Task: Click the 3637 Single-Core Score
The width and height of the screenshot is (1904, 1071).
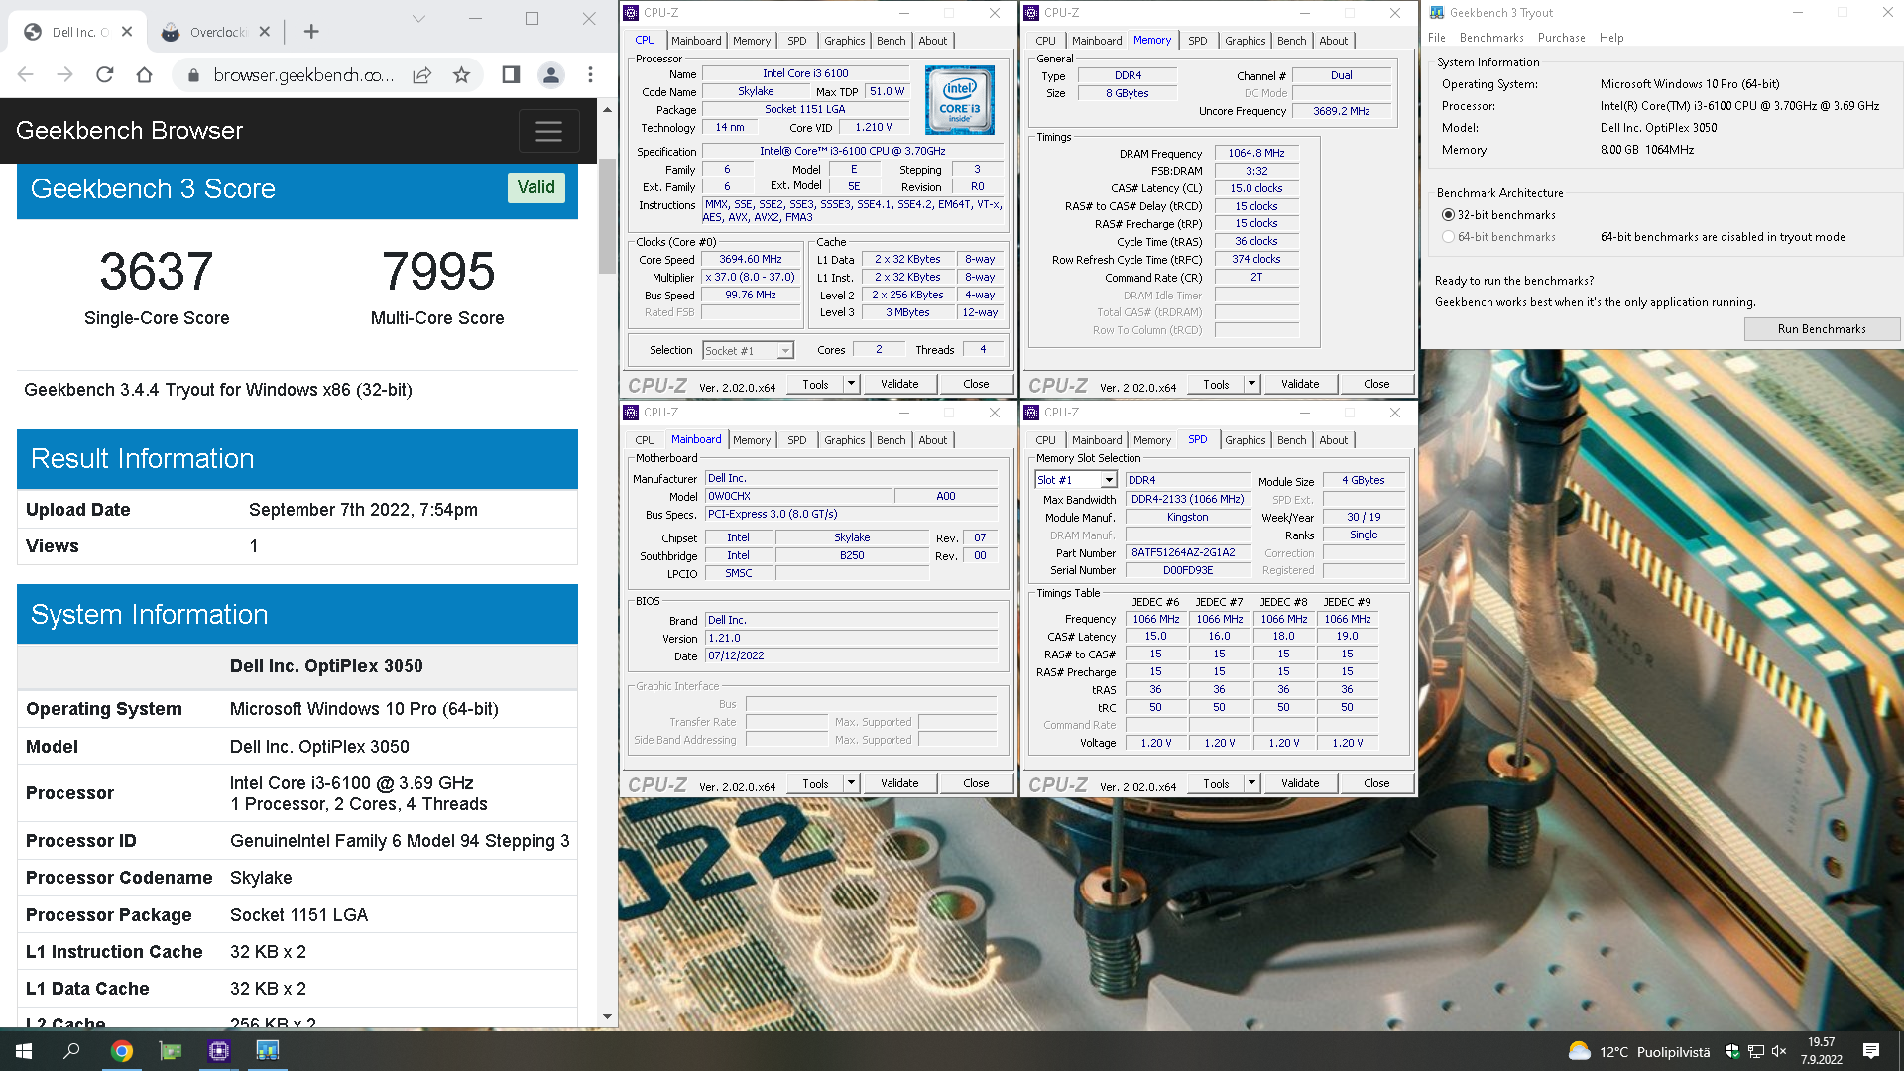Action: (157, 271)
